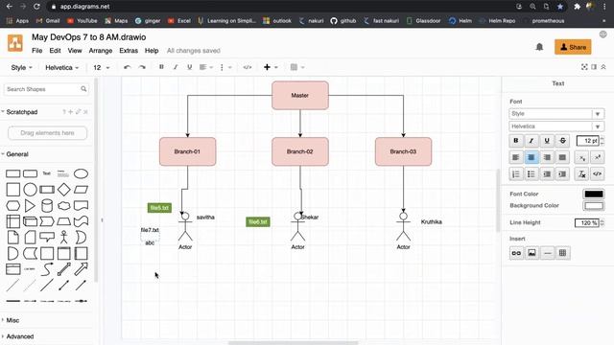Open the Helvetica font dropdown in toolbar
Image resolution: width=614 pixels, height=345 pixels.
point(61,67)
